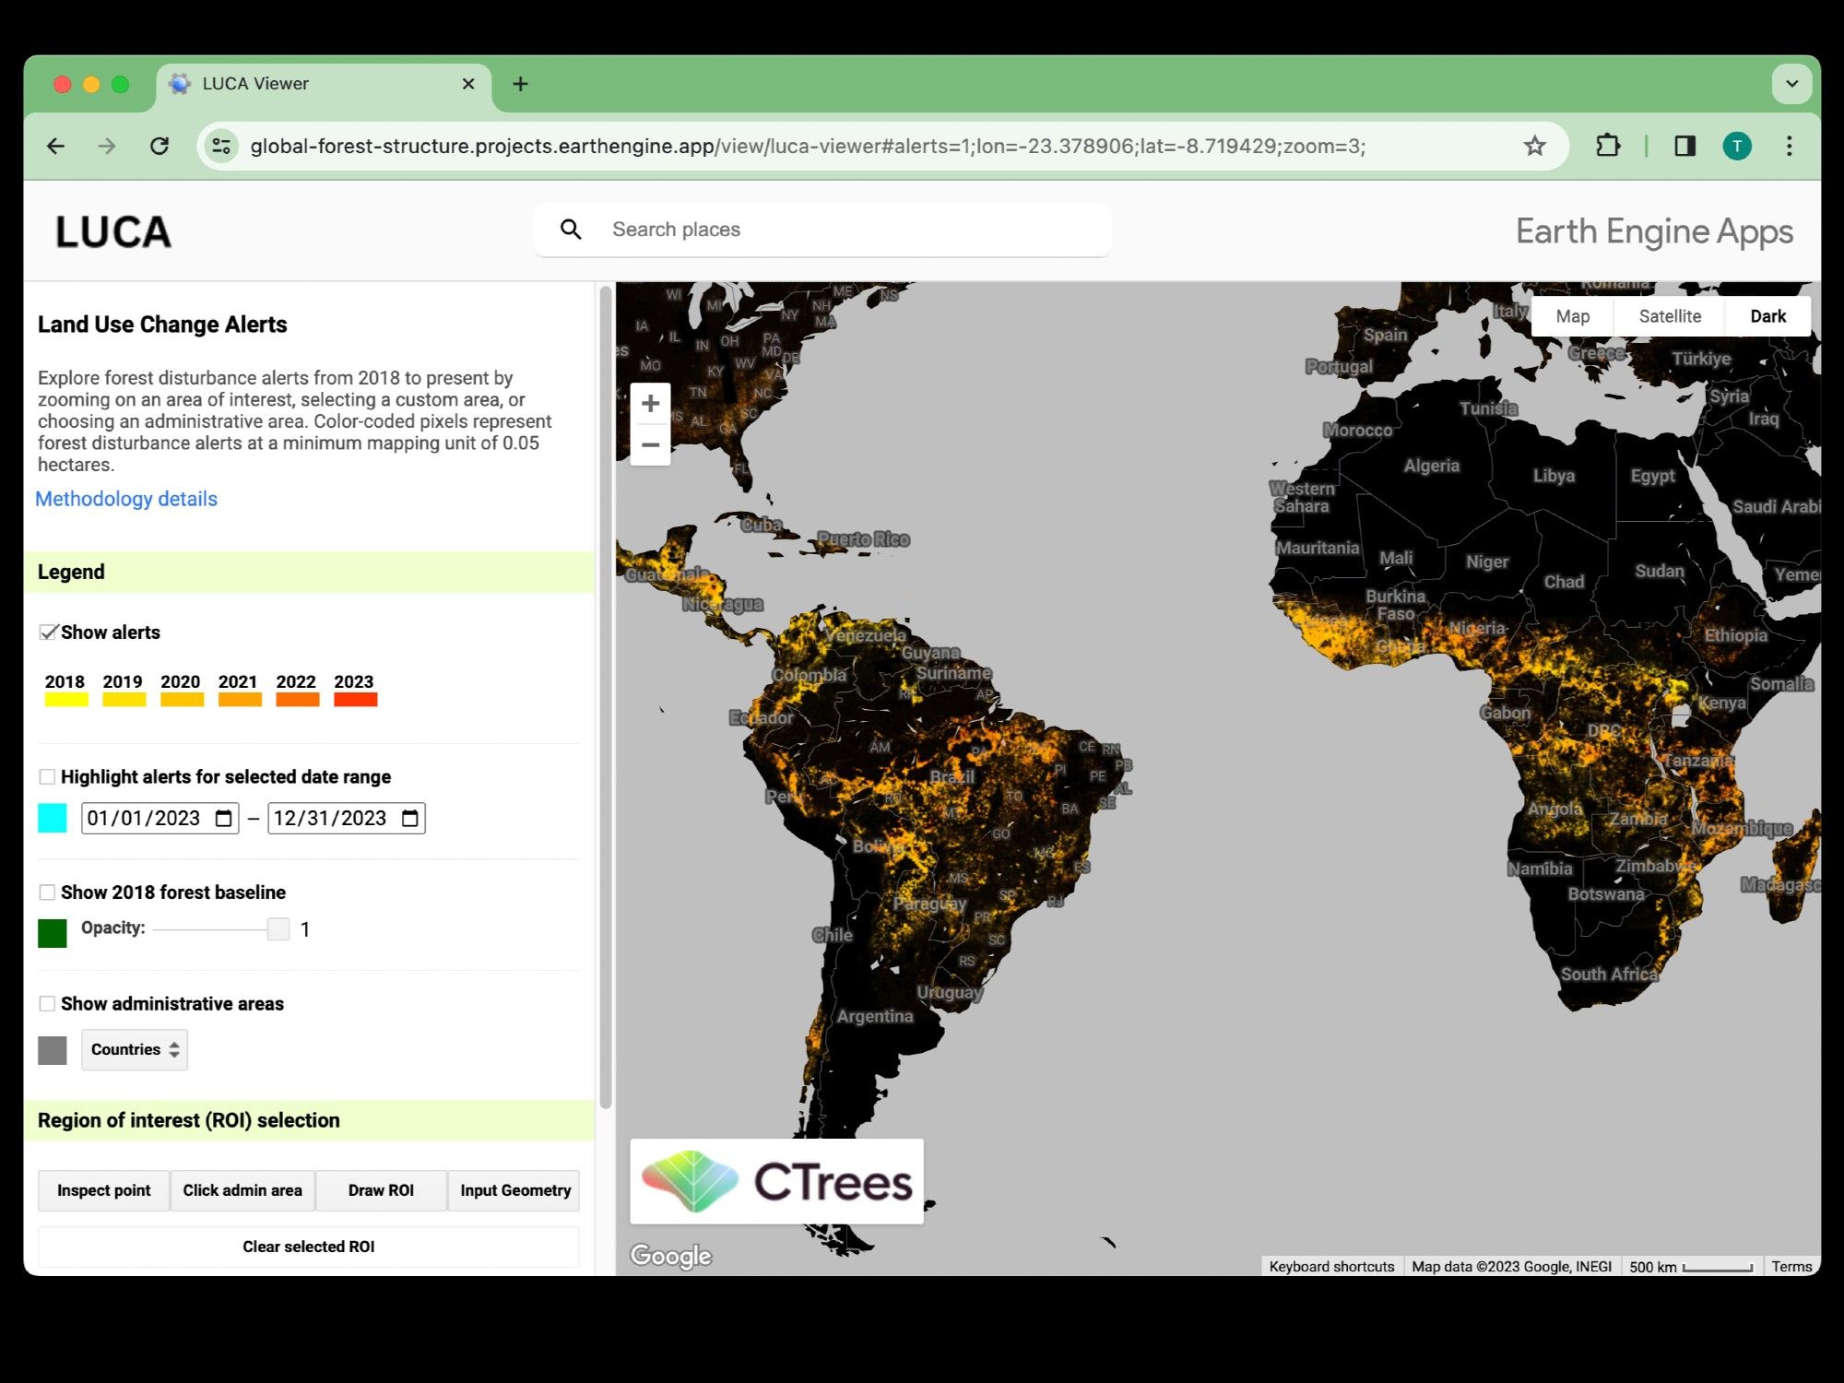Screen dimensions: 1844x1383
Task: Click the Click admin area tool
Action: 241,1189
